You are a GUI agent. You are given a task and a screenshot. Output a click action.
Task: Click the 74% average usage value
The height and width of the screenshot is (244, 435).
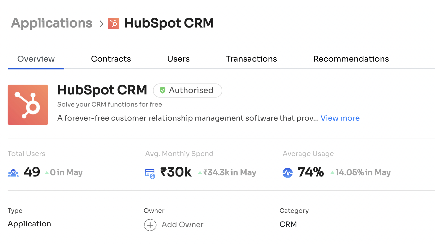coord(311,172)
